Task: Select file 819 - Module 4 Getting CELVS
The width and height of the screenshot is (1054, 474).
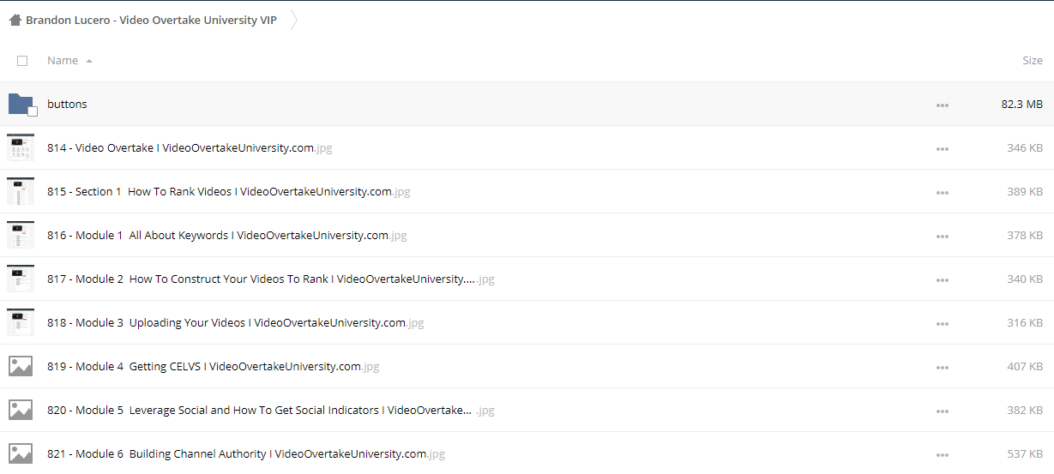Action: tap(214, 366)
